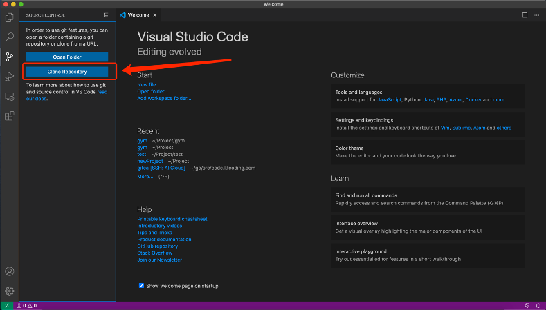Select the Source Control activity bar icon

[10, 57]
